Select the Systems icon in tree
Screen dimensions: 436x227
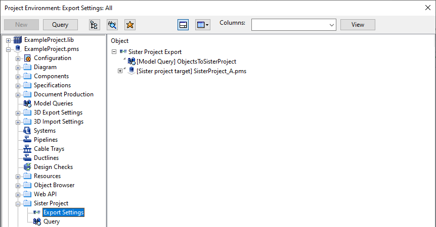point(28,131)
